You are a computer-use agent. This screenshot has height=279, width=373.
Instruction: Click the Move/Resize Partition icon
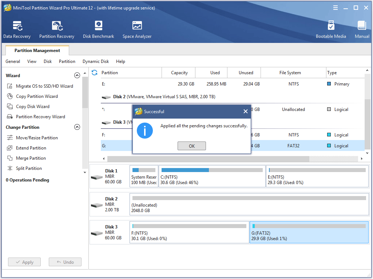click(10, 138)
